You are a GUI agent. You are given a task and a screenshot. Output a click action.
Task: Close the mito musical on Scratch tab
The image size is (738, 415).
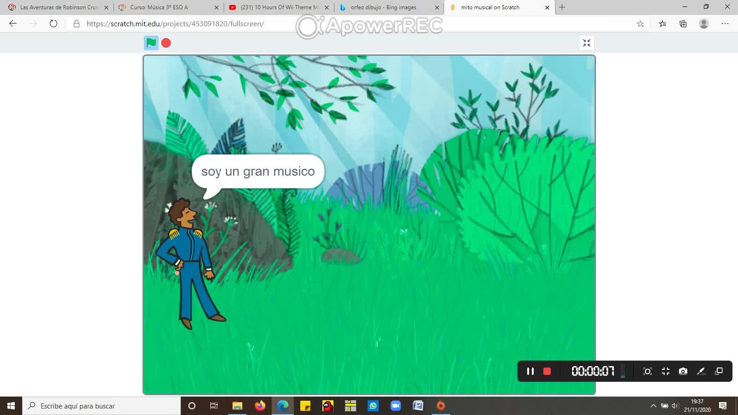(x=547, y=7)
